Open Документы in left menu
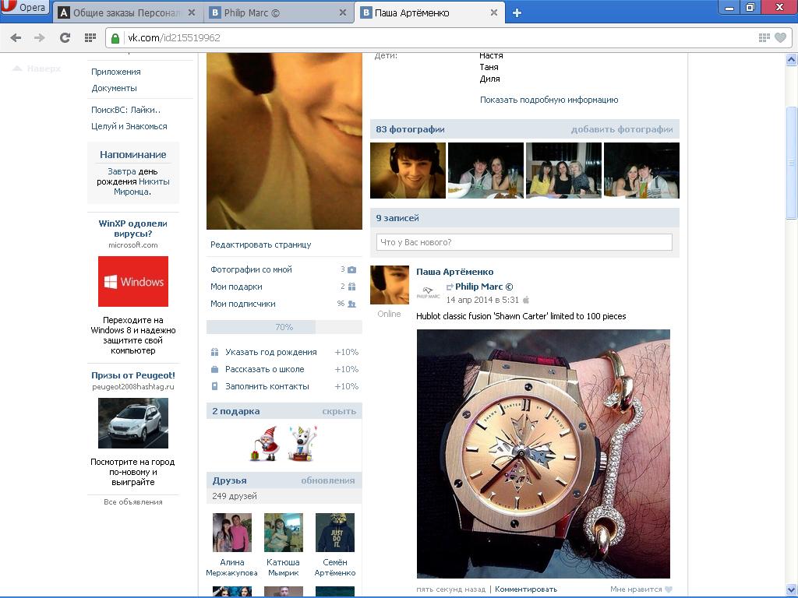Screen dimensions: 798x598 pyautogui.click(x=114, y=88)
